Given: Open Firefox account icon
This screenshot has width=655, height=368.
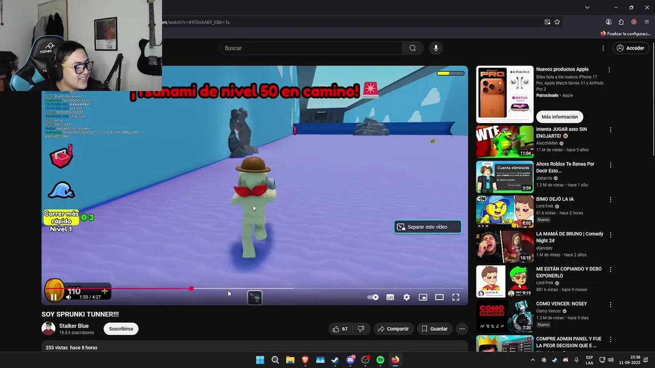Looking at the screenshot, I should pyautogui.click(x=608, y=22).
